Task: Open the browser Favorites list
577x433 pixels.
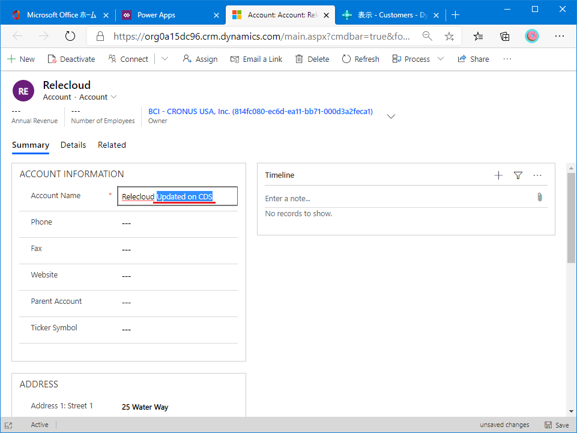Action: (478, 36)
